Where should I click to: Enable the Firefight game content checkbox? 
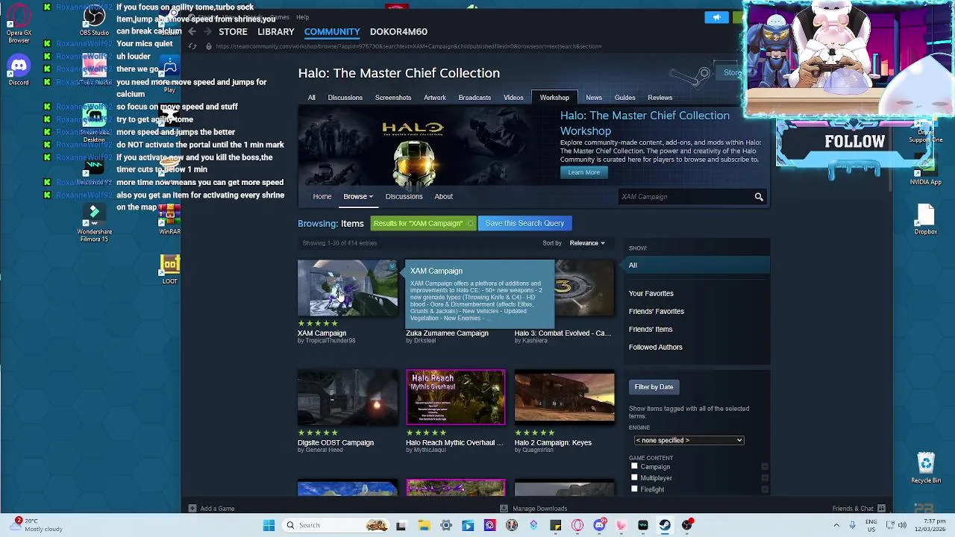click(634, 489)
